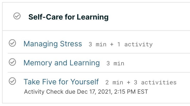Click the checkmark icon beside Self-Care for Learning
Viewport: 190px width, 106px height.
17,16
